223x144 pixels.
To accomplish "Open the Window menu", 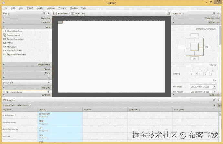I will tap(74, 8).
